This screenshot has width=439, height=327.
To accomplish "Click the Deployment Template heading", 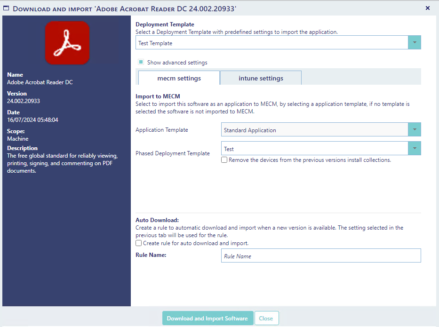I will pos(165,24).
